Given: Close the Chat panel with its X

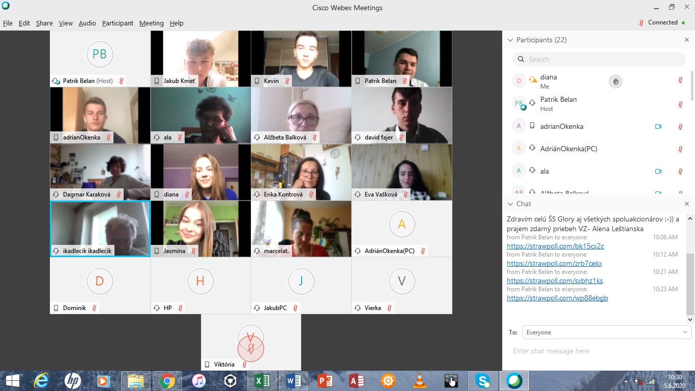Looking at the screenshot, I should pos(687,204).
